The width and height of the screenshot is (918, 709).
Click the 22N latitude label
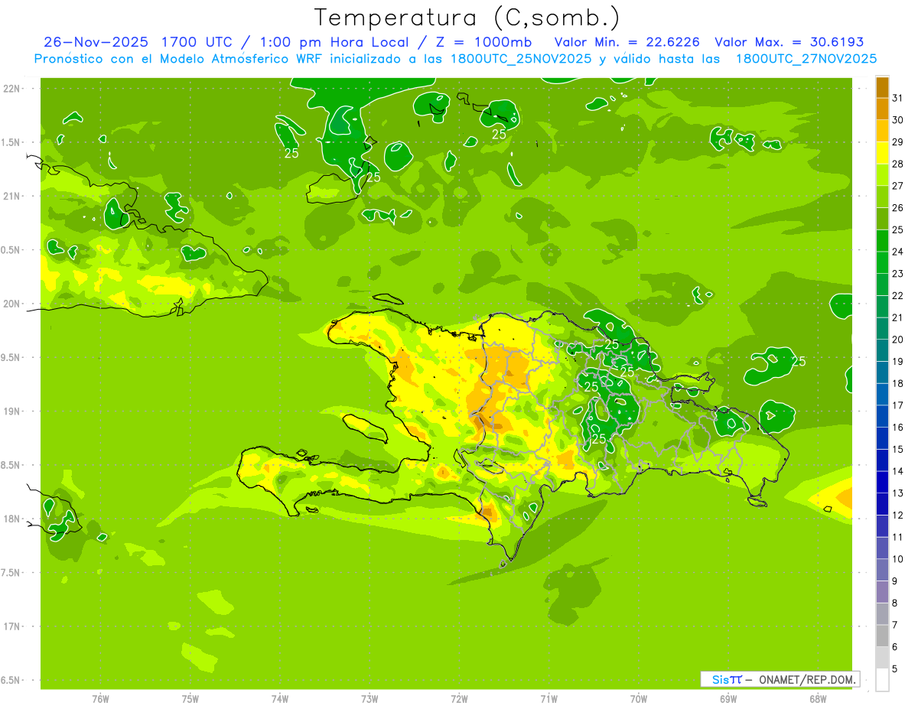click(11, 89)
